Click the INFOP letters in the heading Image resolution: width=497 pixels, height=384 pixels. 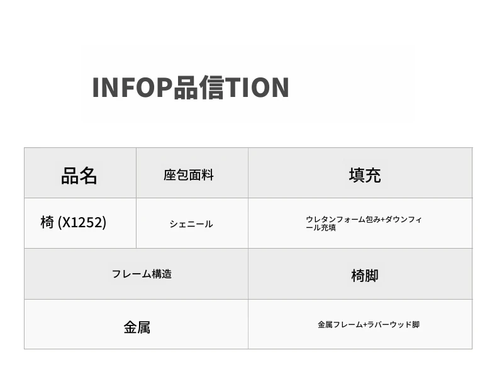pos(132,88)
